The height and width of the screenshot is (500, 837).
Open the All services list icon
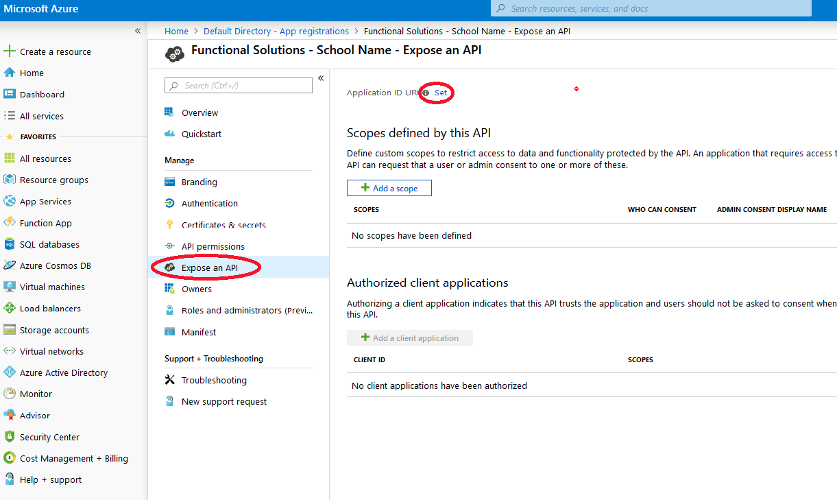click(x=10, y=116)
